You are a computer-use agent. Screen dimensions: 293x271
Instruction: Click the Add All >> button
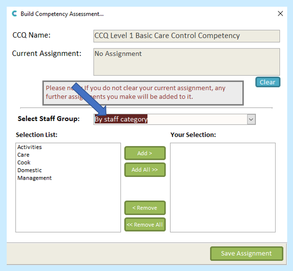pos(144,170)
